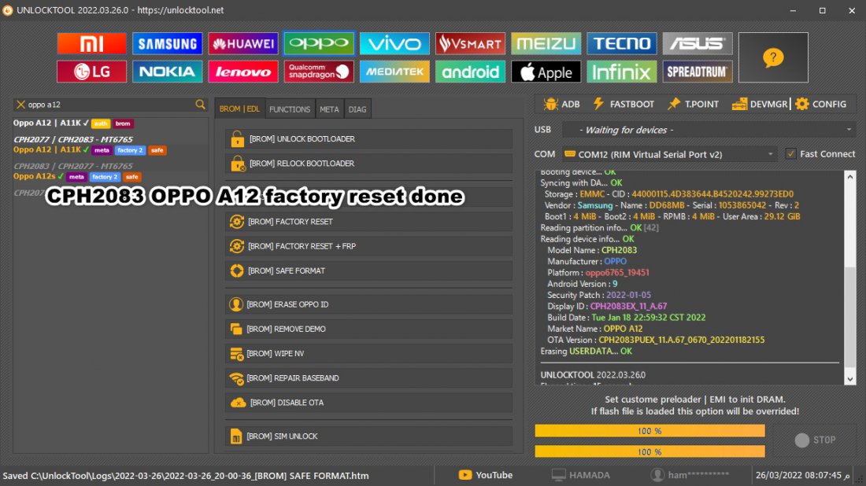Click the search magnifier icon
The width and height of the screenshot is (866, 486).
pyautogui.click(x=200, y=105)
